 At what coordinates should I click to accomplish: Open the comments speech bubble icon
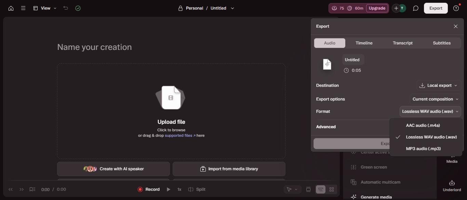pyautogui.click(x=416, y=8)
